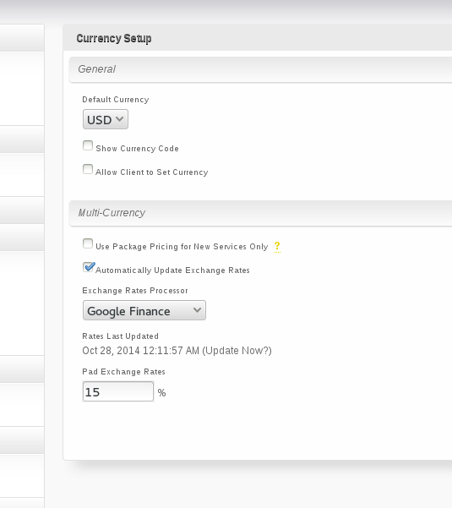Enable the Show Currency Code checkbox
Image resolution: width=452 pixels, height=508 pixels.
[x=88, y=145]
